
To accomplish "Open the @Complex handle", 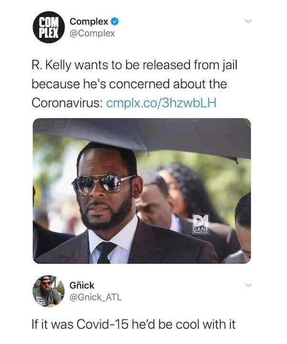I will tap(92, 34).
